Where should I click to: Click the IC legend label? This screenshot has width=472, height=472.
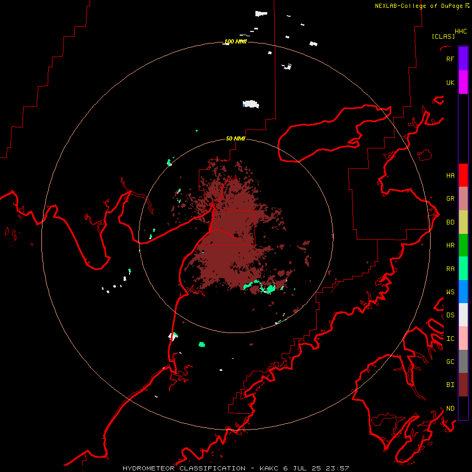coord(450,339)
